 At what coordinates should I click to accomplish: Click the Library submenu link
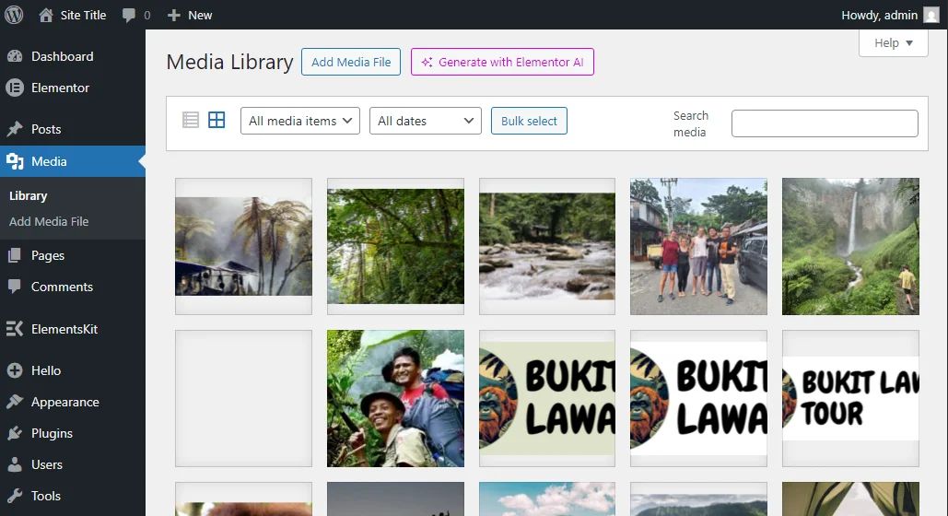tap(28, 196)
